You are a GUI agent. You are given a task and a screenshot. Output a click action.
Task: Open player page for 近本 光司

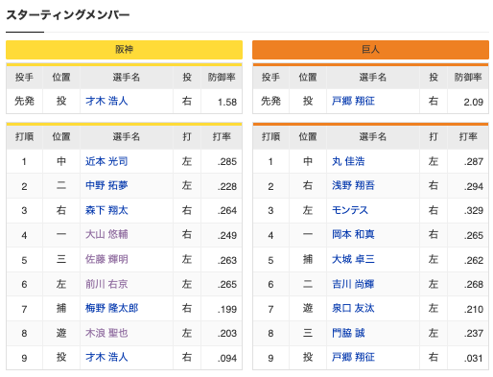click(x=106, y=161)
